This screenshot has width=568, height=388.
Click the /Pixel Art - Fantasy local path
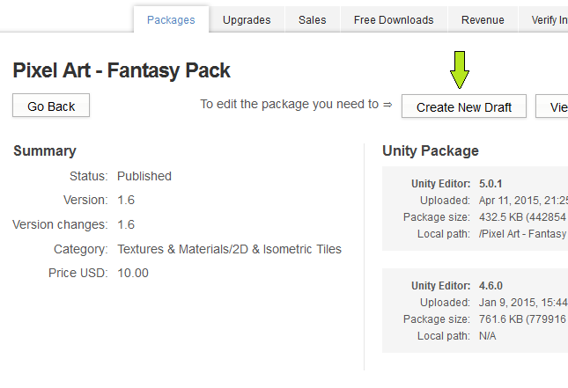click(x=522, y=233)
